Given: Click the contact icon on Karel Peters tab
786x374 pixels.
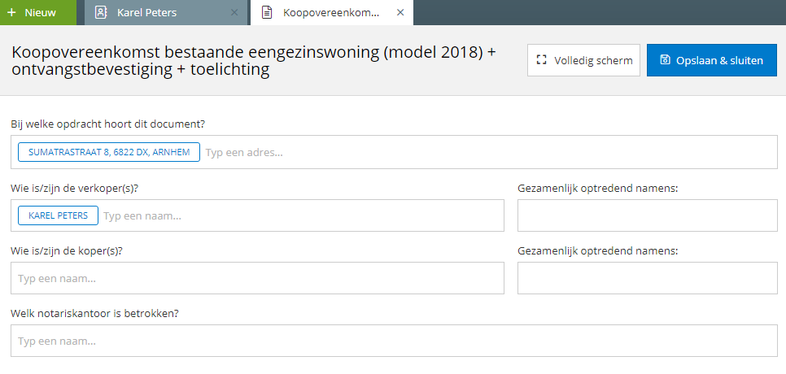Looking at the screenshot, I should click(x=101, y=12).
